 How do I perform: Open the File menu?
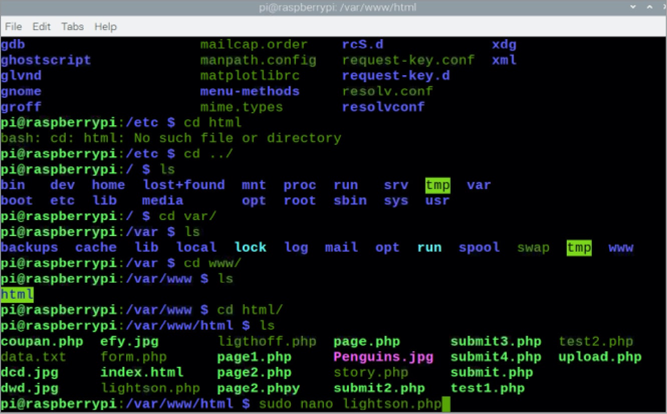click(x=14, y=27)
